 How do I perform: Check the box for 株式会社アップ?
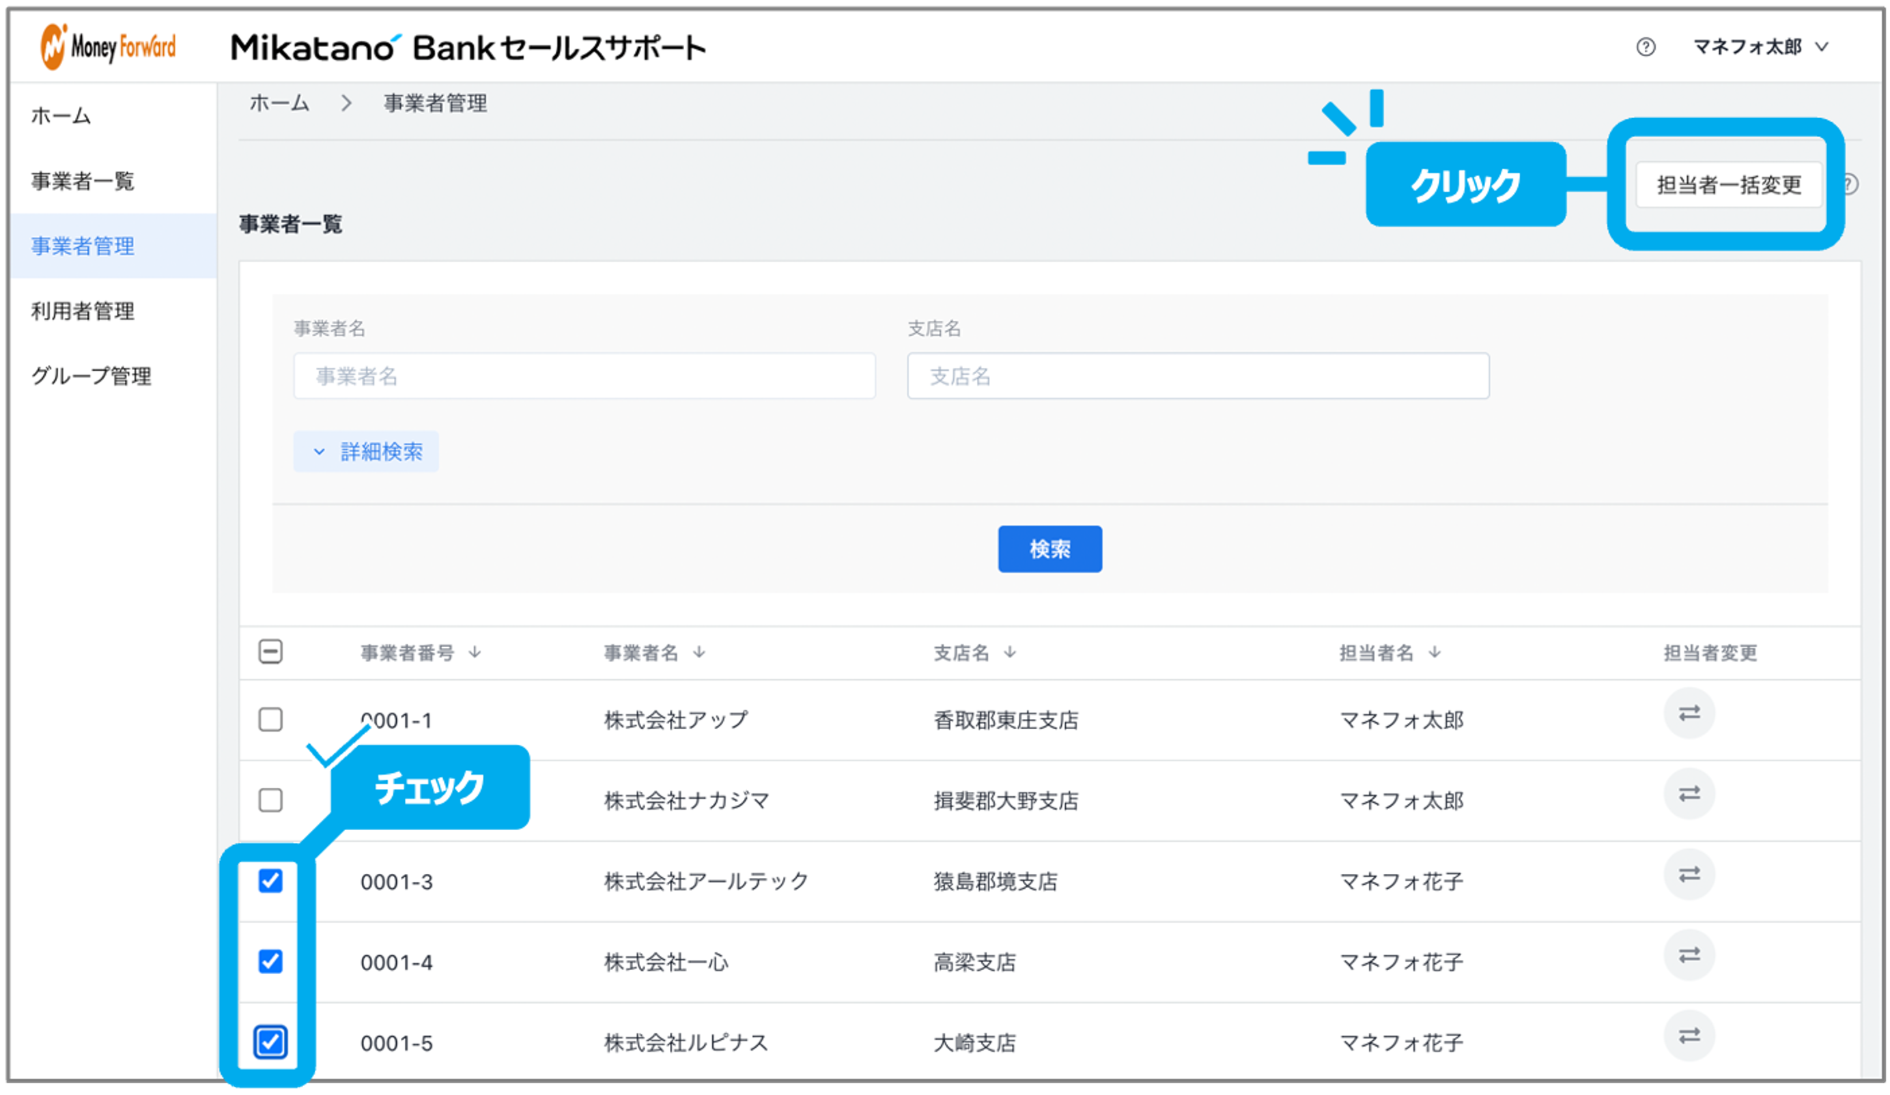271,720
